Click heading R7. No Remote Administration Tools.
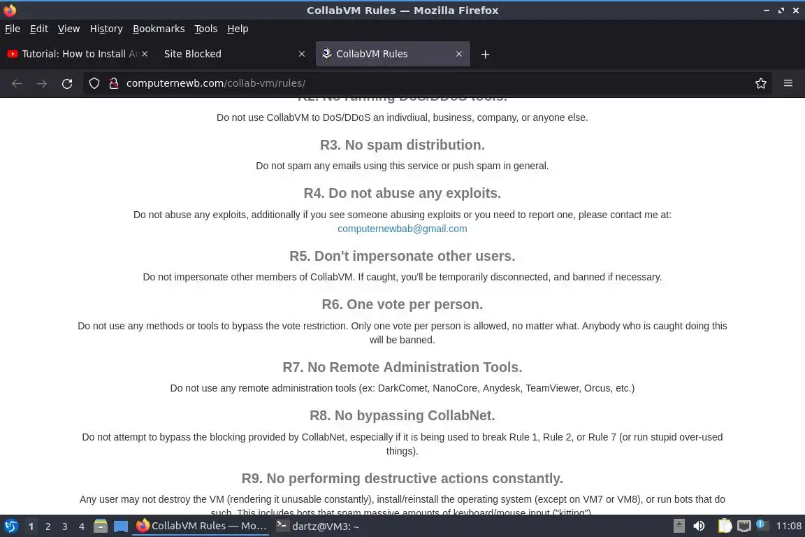Screen dimensions: 805x537 [402, 367]
